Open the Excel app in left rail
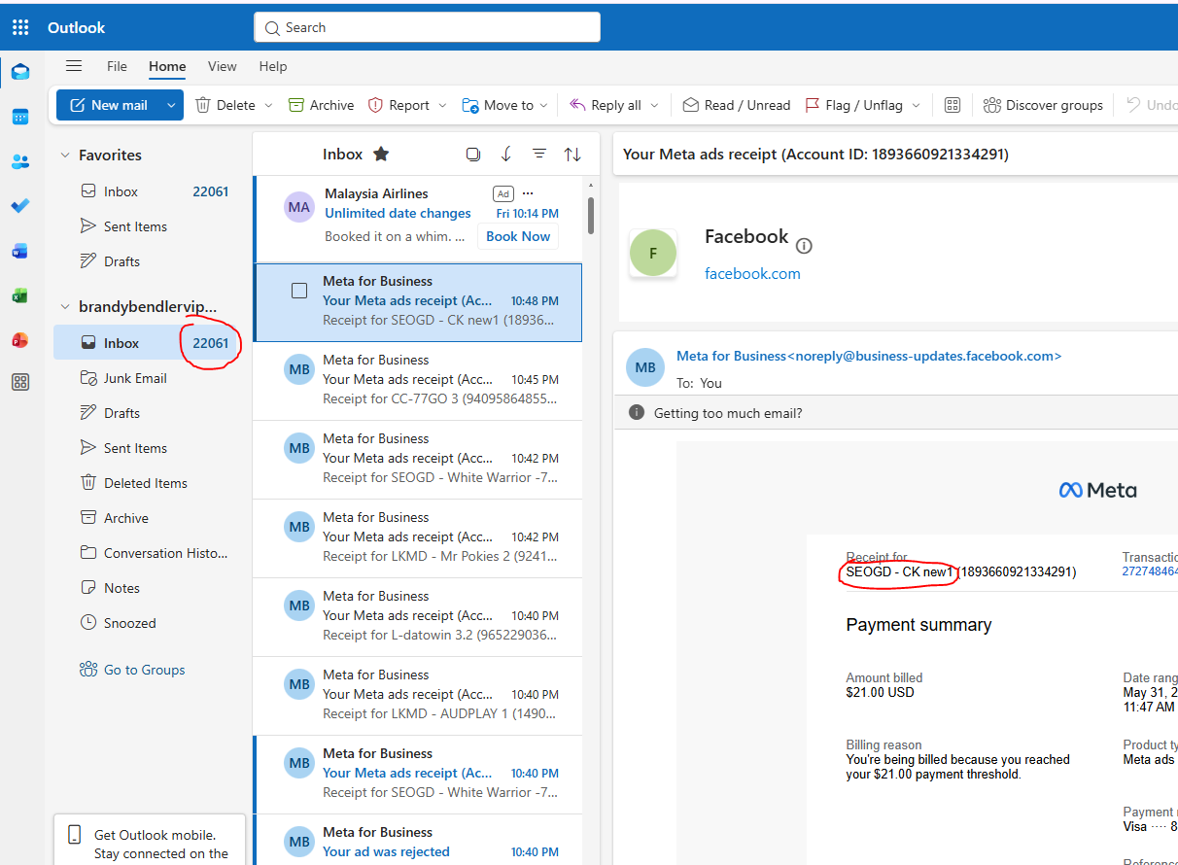This screenshot has height=865, width=1178. click(x=20, y=295)
